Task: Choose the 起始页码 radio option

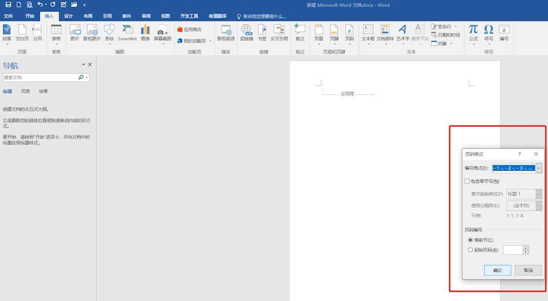Action: click(470, 250)
